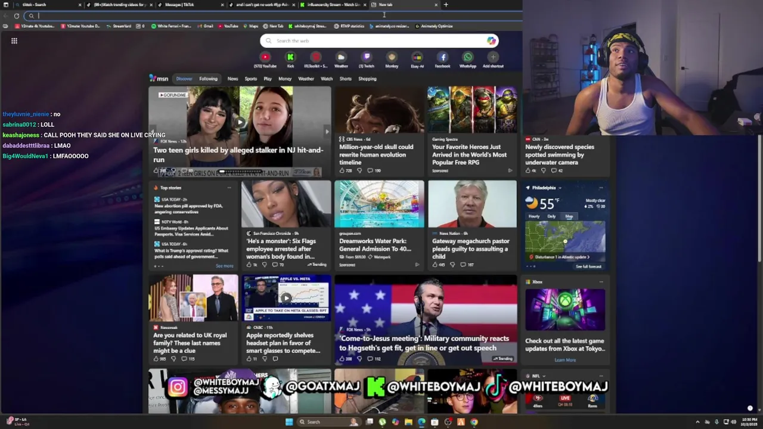
Task: Like the Million-year-old skull article
Action: [342, 170]
